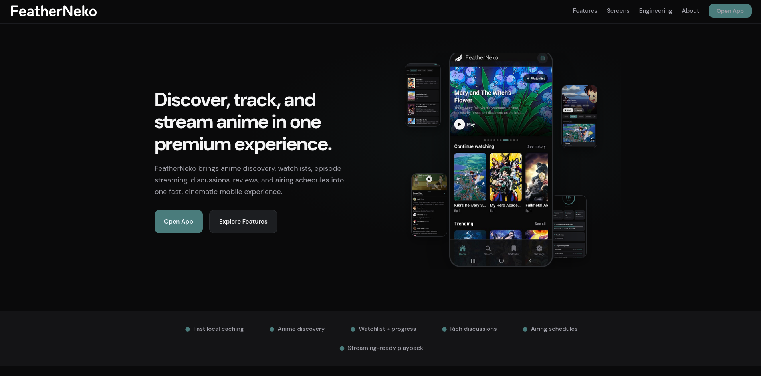The width and height of the screenshot is (761, 376).
Task: Tap the + Watchlist pill on banner
Action: tap(535, 79)
